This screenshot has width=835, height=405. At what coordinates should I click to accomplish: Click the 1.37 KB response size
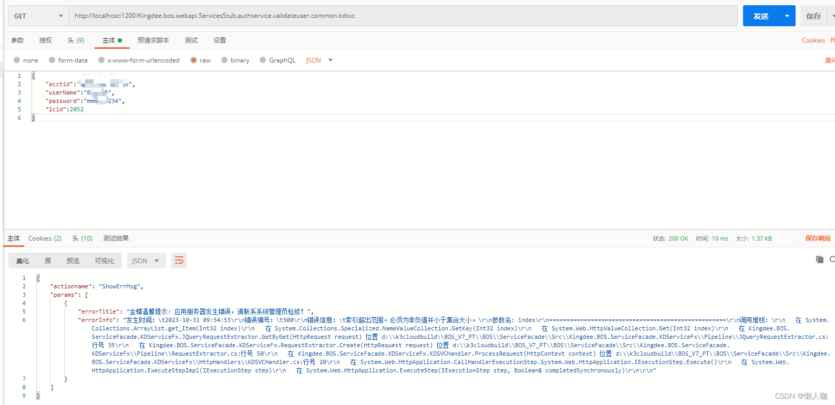(761, 238)
